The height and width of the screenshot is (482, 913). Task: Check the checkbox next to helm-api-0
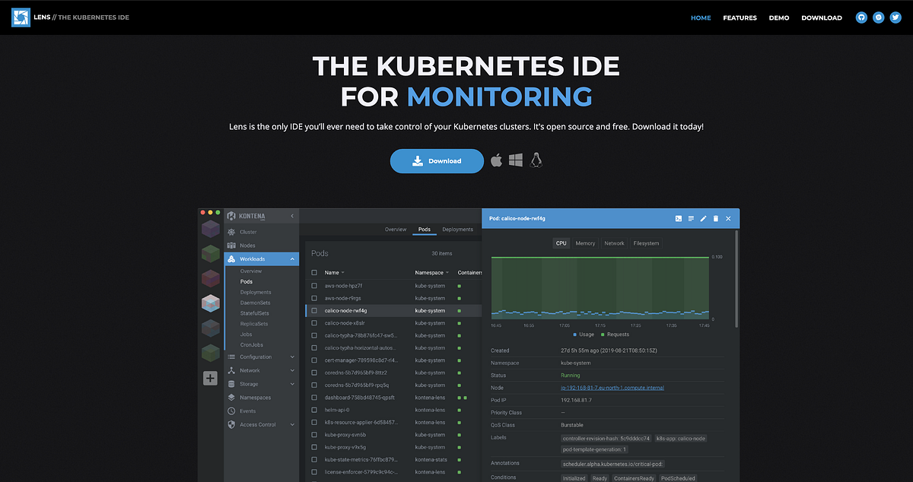[314, 409]
